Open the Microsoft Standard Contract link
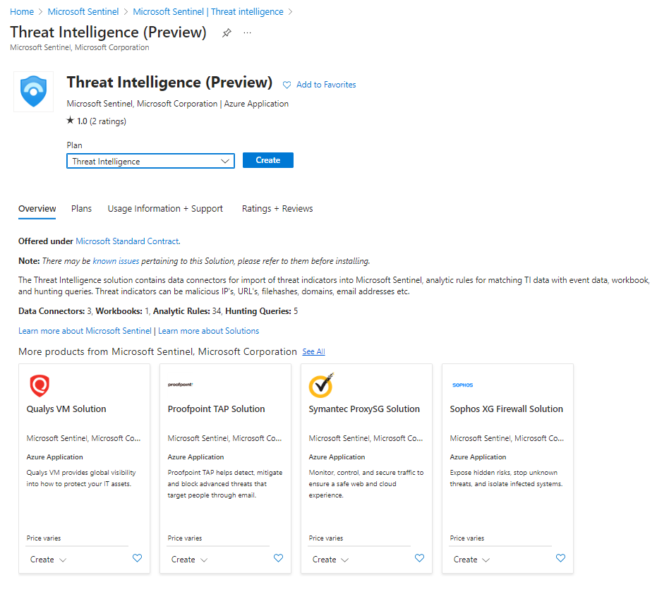 coord(127,241)
